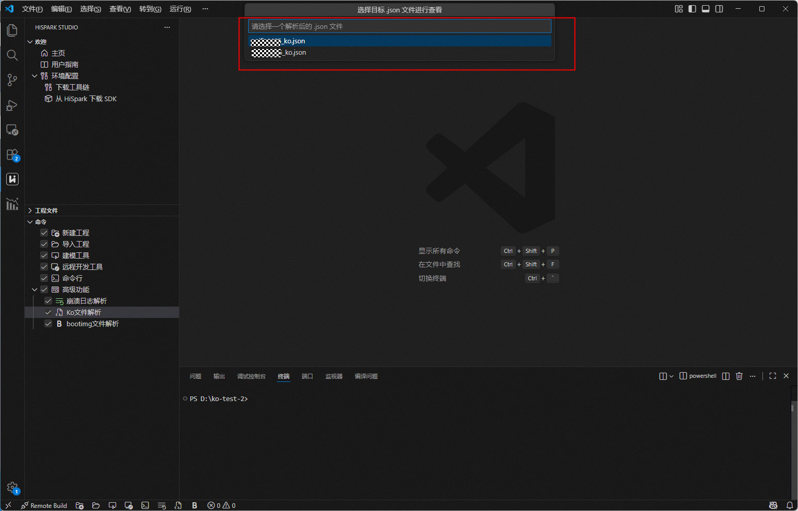Open the 运行(R) menu
The image size is (798, 511).
(x=180, y=9)
